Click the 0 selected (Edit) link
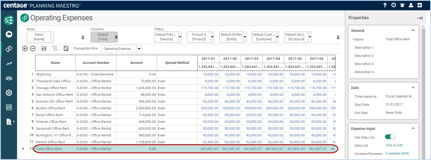431x160 pixels. click(x=397, y=154)
